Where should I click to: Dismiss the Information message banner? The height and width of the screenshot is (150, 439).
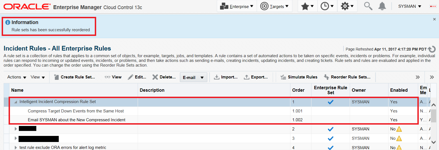(x=434, y=19)
